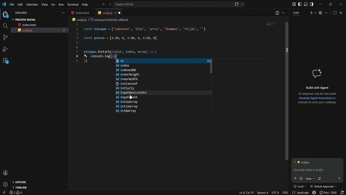Open the Go menu

(x=53, y=4)
